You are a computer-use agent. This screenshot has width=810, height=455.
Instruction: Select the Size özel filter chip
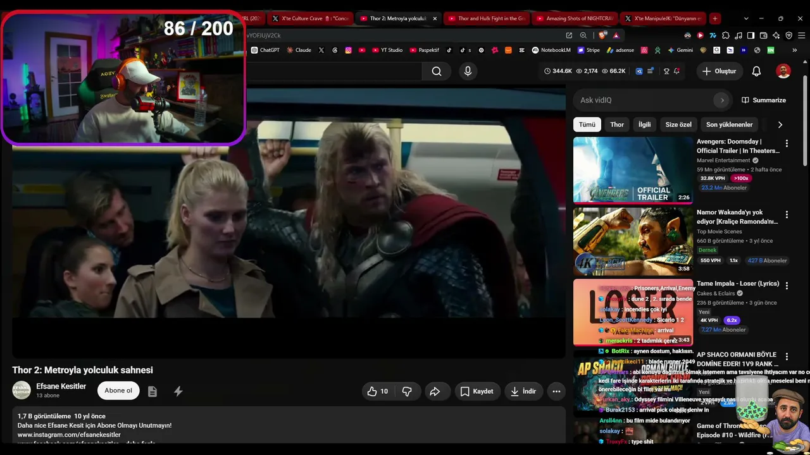click(678, 124)
